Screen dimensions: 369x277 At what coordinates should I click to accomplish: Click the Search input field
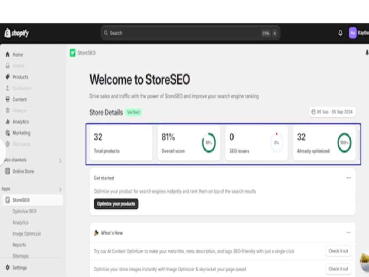[x=190, y=33]
